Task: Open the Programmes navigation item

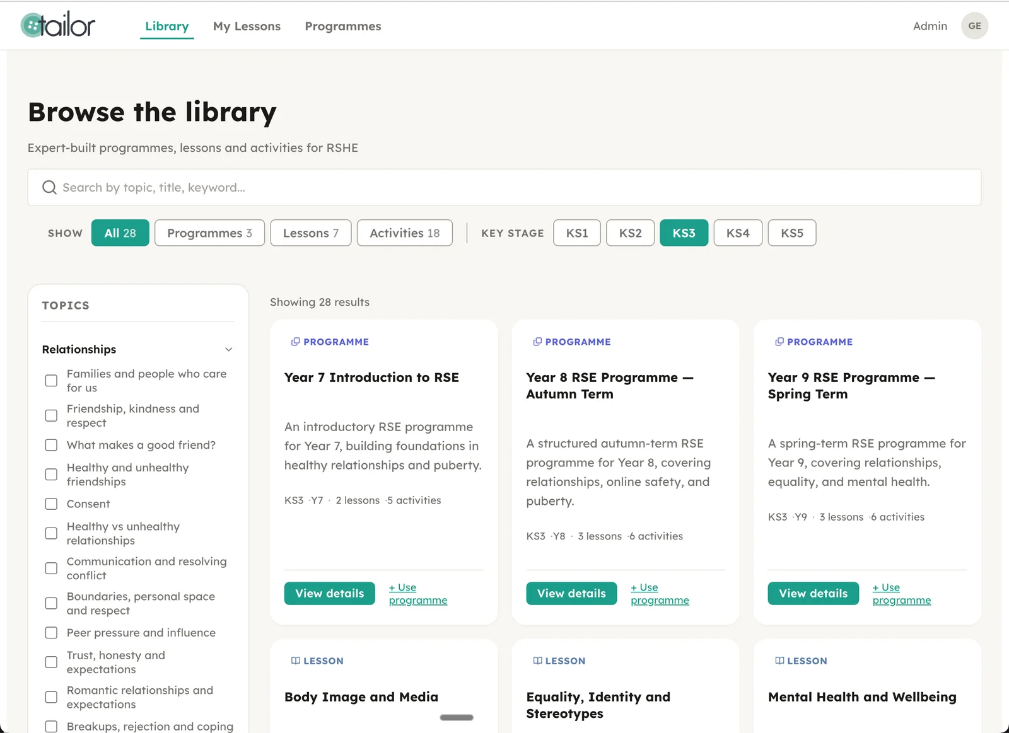Action: [x=342, y=26]
